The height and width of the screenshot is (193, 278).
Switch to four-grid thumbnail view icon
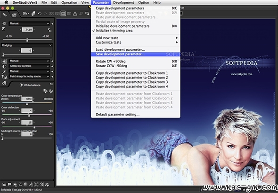pyautogui.click(x=51, y=14)
